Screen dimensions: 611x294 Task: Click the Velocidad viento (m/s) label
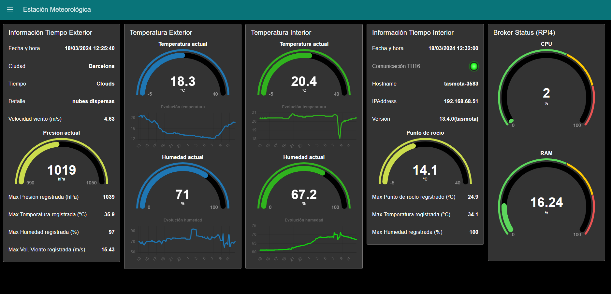pos(35,119)
